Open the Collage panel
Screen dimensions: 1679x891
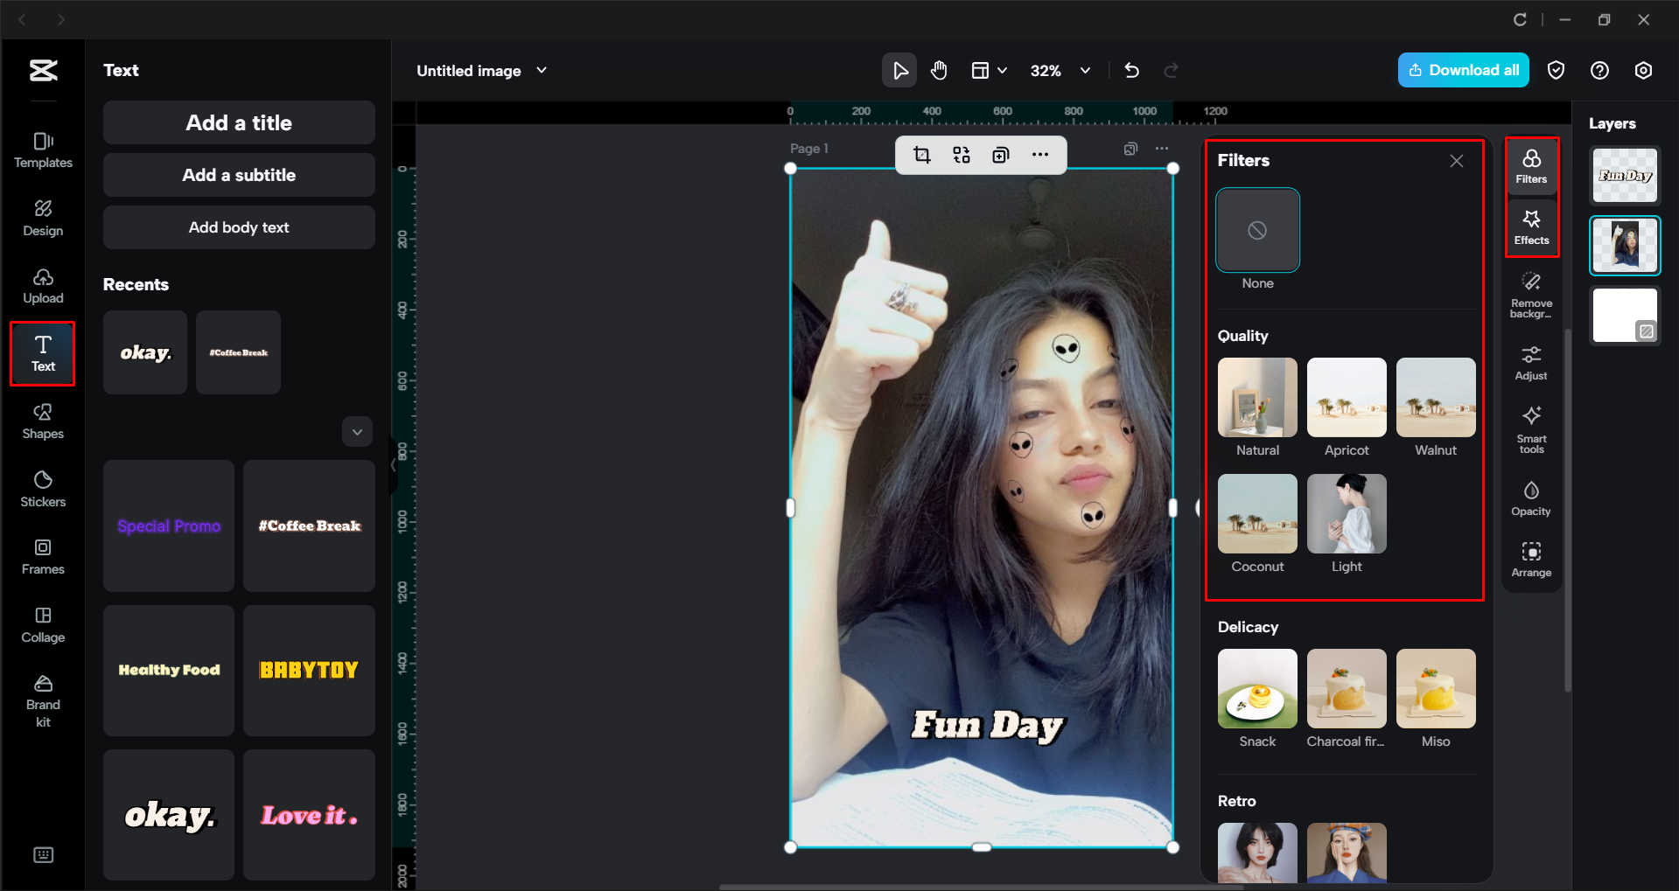(x=42, y=623)
